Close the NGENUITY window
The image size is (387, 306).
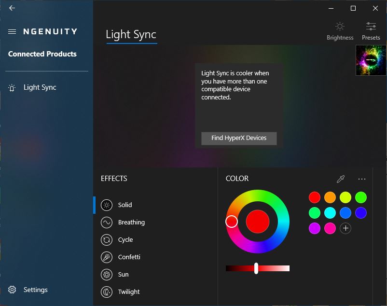pos(375,8)
